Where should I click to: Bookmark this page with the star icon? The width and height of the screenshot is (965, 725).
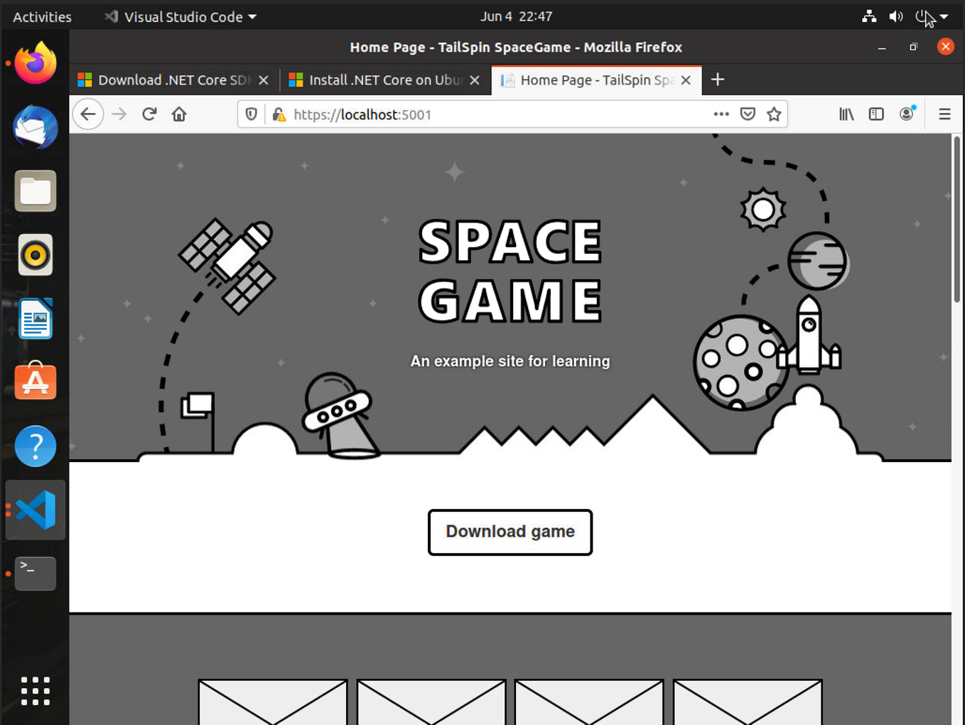click(x=774, y=114)
